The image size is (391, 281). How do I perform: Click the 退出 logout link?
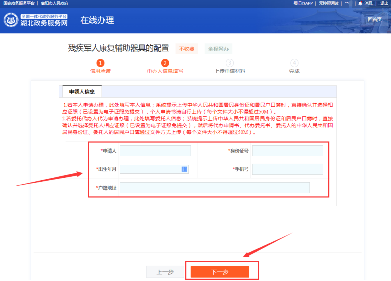coord(384,3)
